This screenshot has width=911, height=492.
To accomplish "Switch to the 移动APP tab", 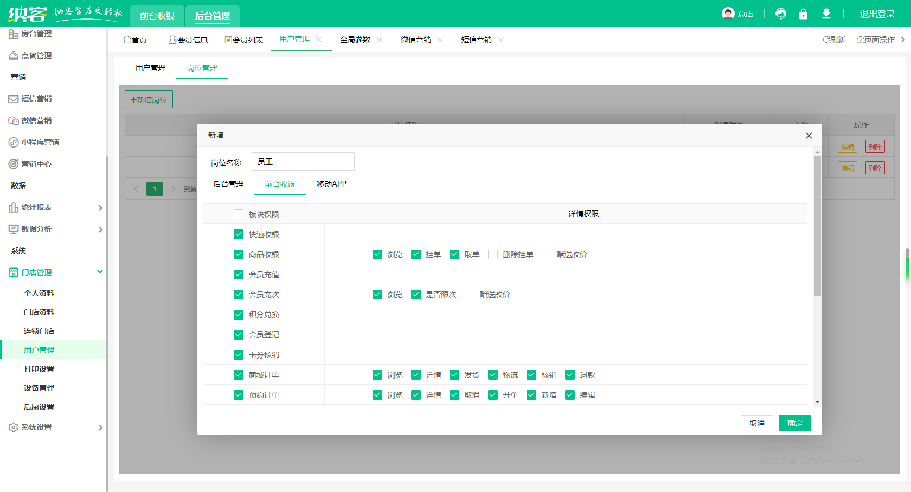I will pyautogui.click(x=331, y=184).
